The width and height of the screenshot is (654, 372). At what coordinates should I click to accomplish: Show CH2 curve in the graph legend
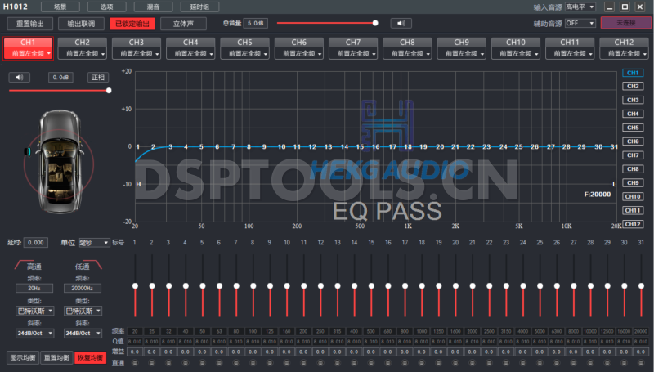click(x=633, y=87)
